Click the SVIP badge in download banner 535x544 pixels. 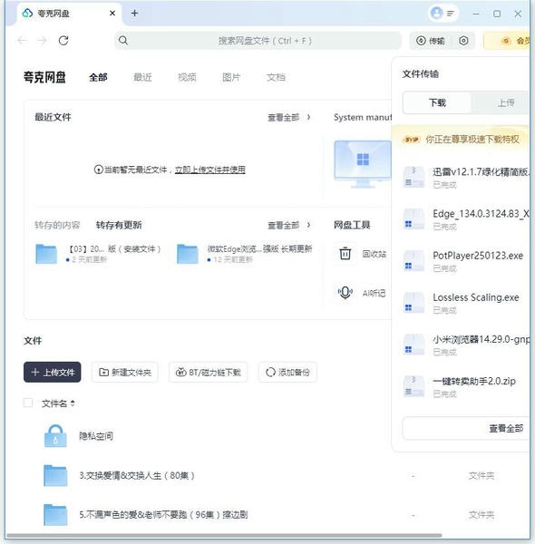click(x=412, y=140)
